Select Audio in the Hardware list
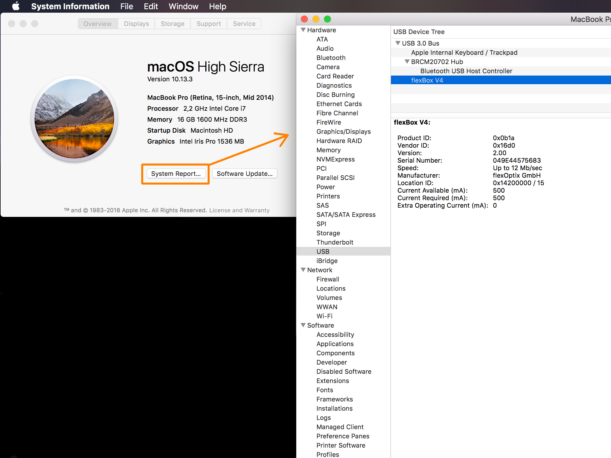Image resolution: width=611 pixels, height=458 pixels. 325,48
